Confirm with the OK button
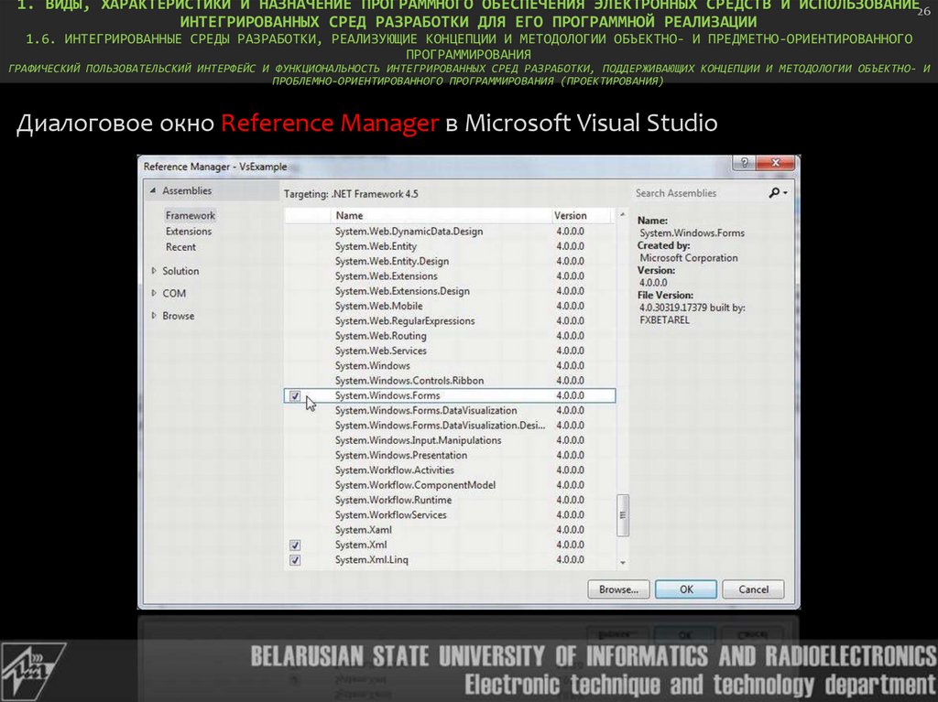Image resolution: width=938 pixels, height=702 pixels. click(685, 589)
